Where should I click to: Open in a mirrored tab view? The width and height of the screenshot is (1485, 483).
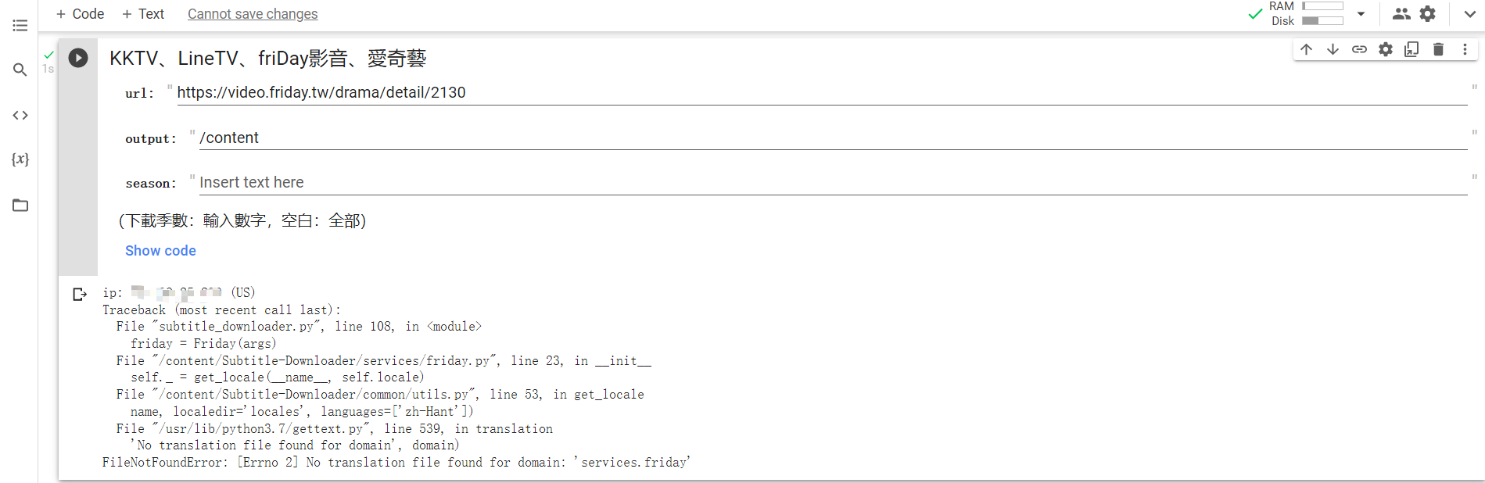tap(1411, 48)
